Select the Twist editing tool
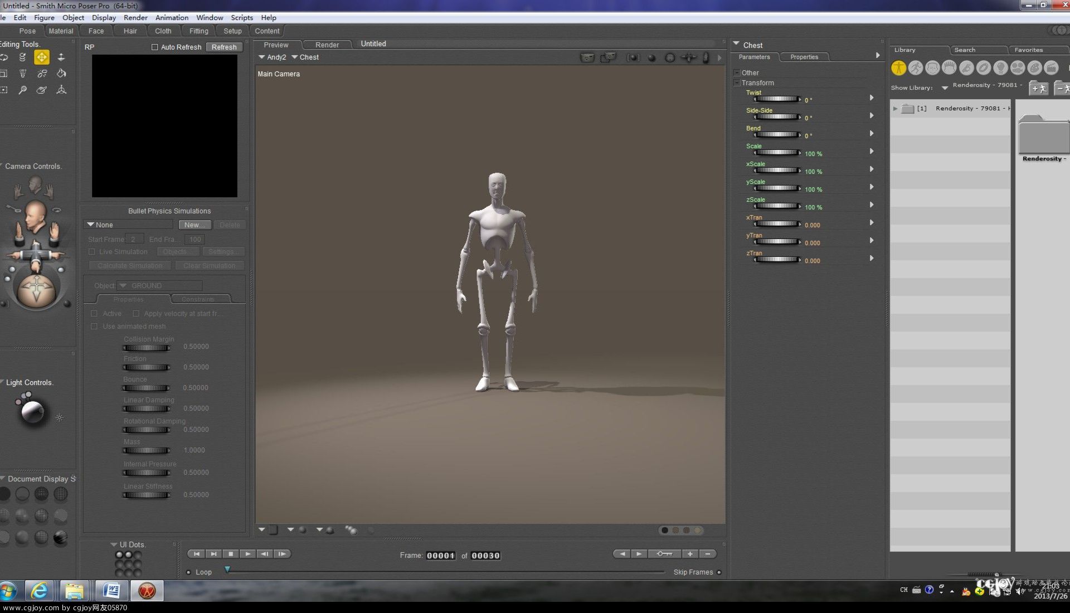The height and width of the screenshot is (613, 1070). [x=23, y=57]
